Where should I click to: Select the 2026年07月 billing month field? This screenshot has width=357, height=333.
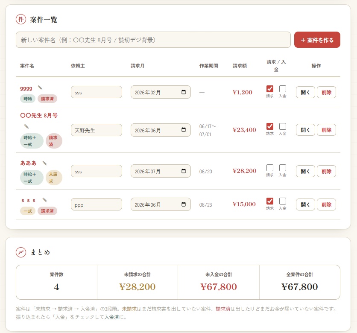coord(161,171)
